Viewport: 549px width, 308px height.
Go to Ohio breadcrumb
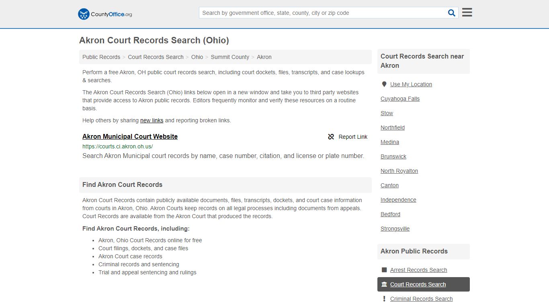tap(197, 57)
